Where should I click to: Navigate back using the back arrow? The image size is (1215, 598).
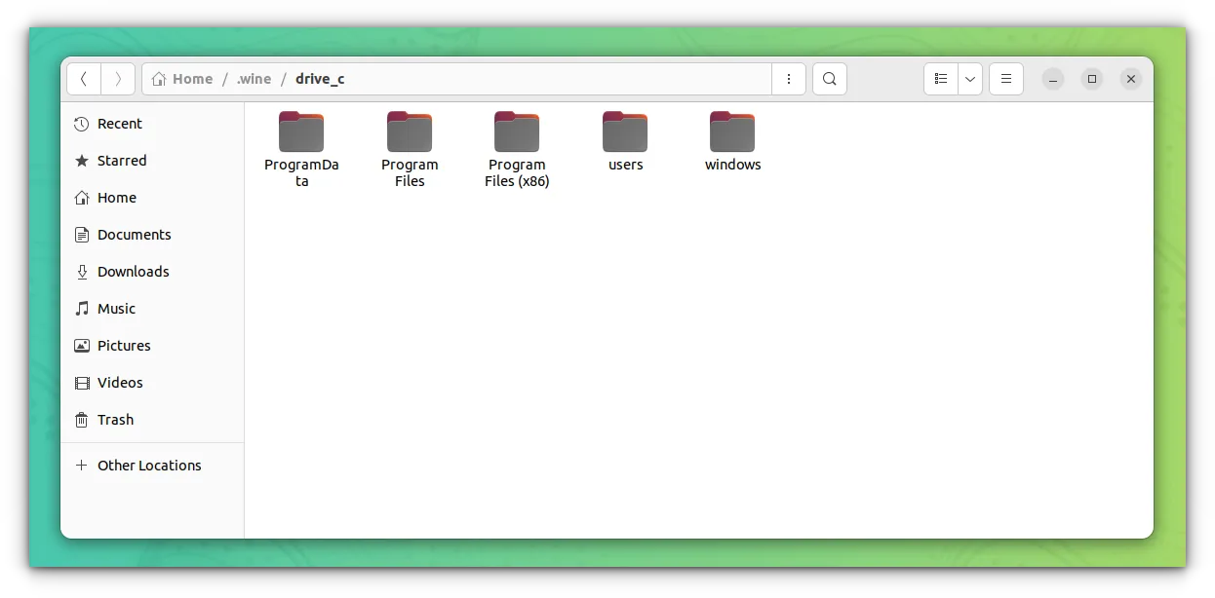coord(84,79)
